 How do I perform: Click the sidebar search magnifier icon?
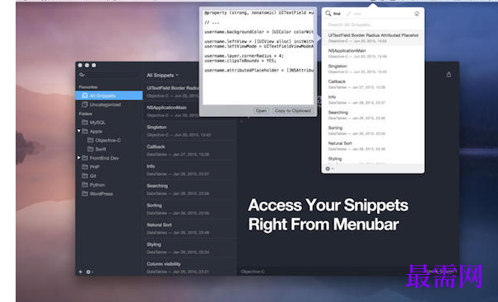pos(82,75)
